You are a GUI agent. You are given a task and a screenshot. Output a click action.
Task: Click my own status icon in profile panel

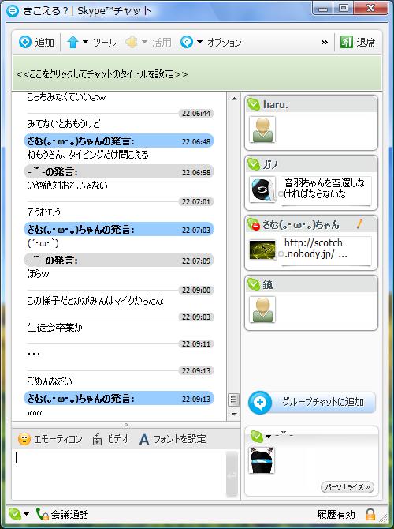(x=257, y=436)
